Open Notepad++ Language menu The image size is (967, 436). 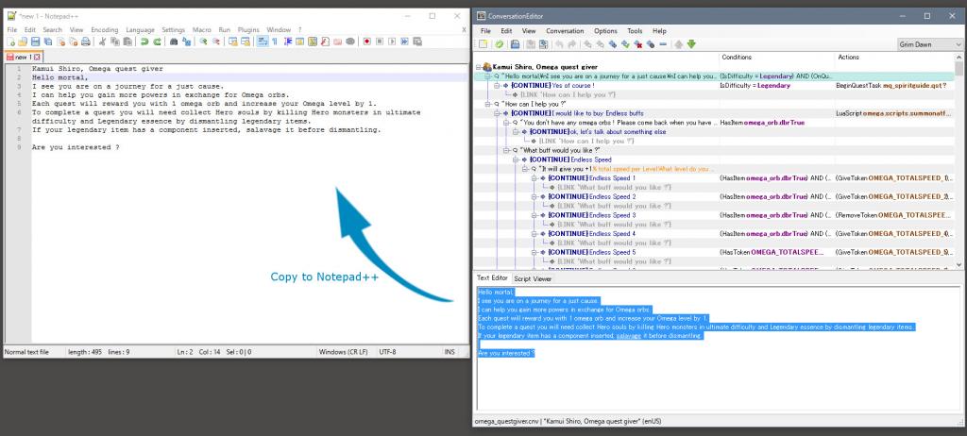(140, 29)
